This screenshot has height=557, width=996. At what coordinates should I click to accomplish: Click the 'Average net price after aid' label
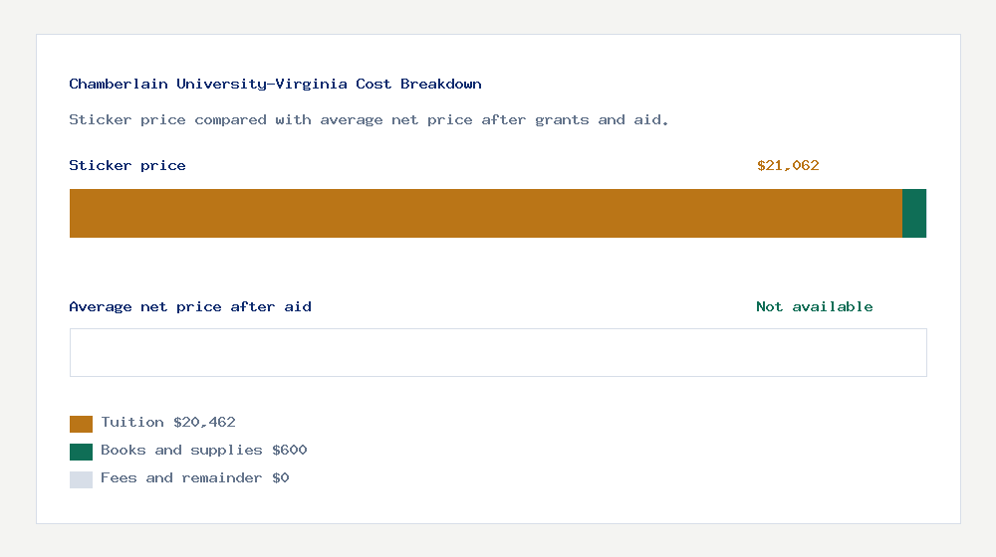click(x=190, y=307)
